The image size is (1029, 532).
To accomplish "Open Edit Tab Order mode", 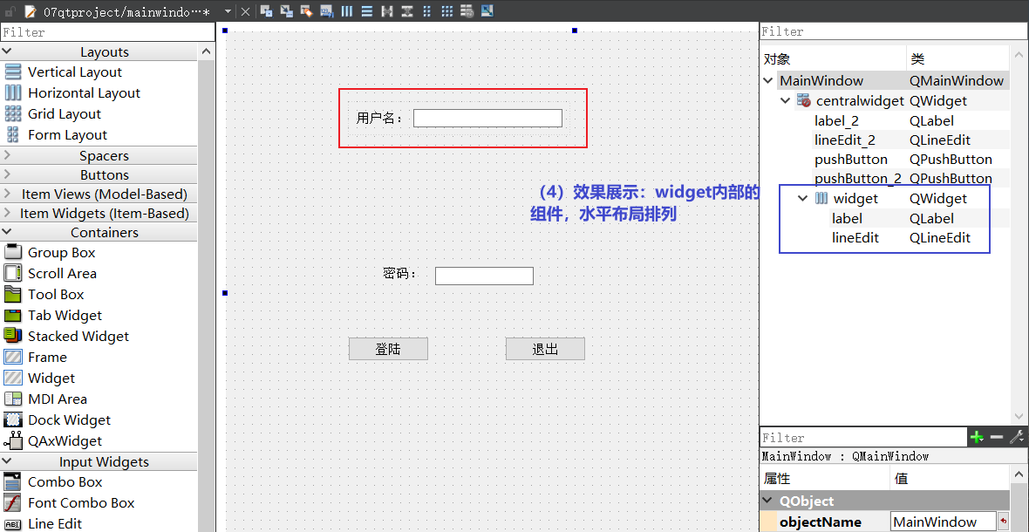I will pyautogui.click(x=326, y=10).
